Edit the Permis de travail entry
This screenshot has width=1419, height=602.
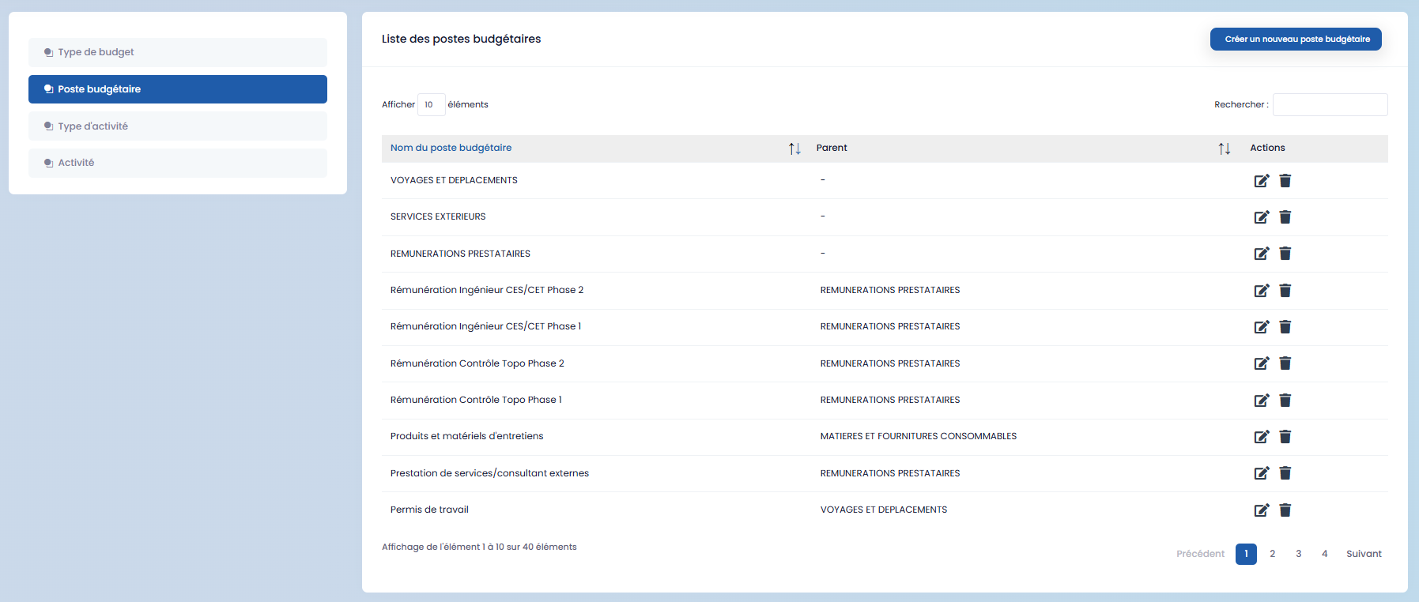(1261, 510)
